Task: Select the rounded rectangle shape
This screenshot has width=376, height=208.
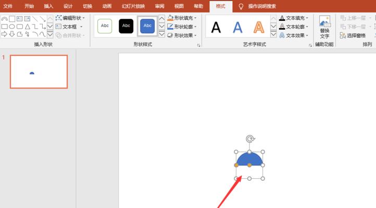Action: (x=20, y=27)
